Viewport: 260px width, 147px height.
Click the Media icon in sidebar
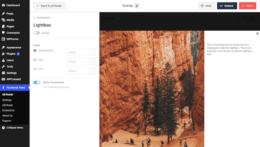point(3,20)
